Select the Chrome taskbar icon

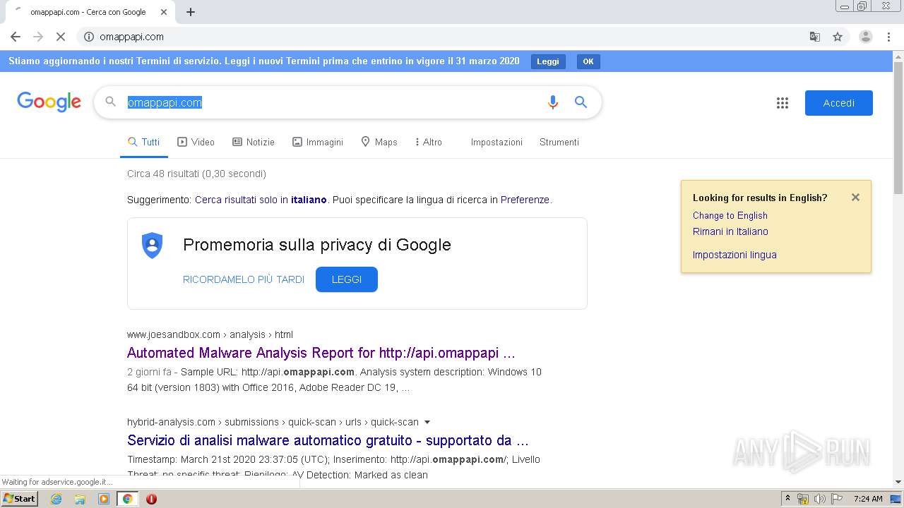(x=127, y=499)
